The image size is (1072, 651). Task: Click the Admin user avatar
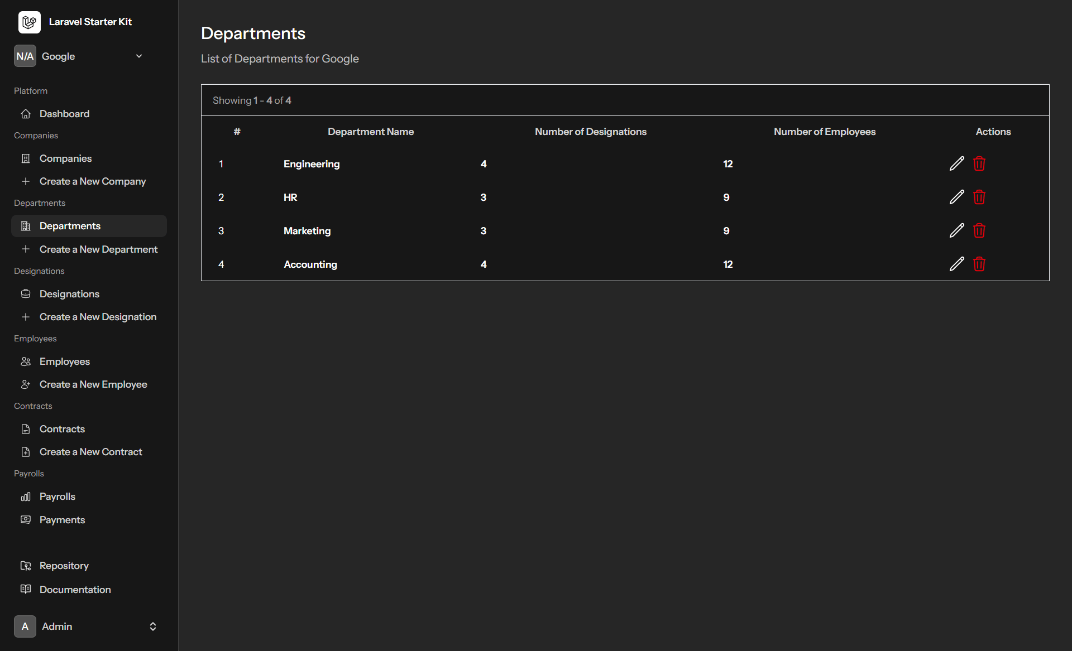[25, 626]
